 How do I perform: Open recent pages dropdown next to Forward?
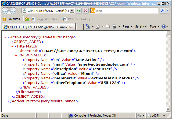[x=19, y=11]
